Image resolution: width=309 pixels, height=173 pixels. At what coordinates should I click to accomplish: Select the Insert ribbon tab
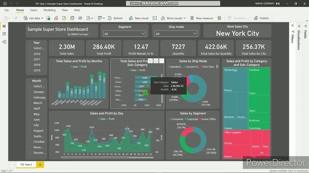(x=34, y=10)
